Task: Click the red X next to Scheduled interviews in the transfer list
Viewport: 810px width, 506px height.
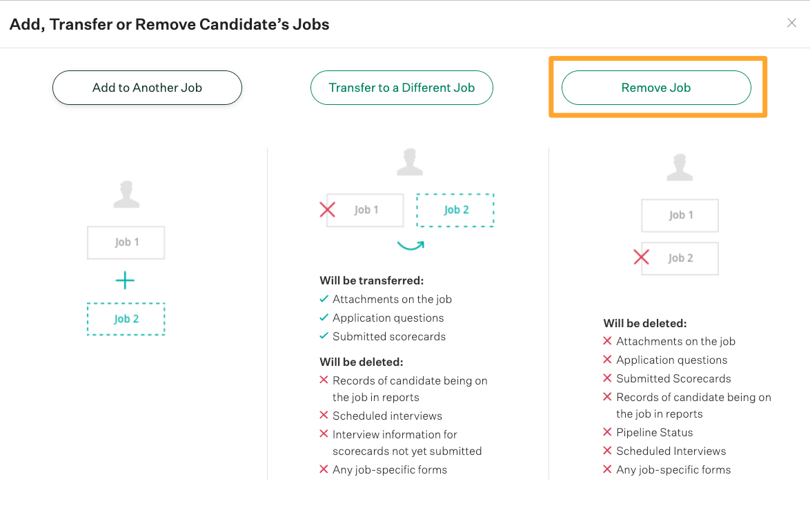Action: coord(324,415)
